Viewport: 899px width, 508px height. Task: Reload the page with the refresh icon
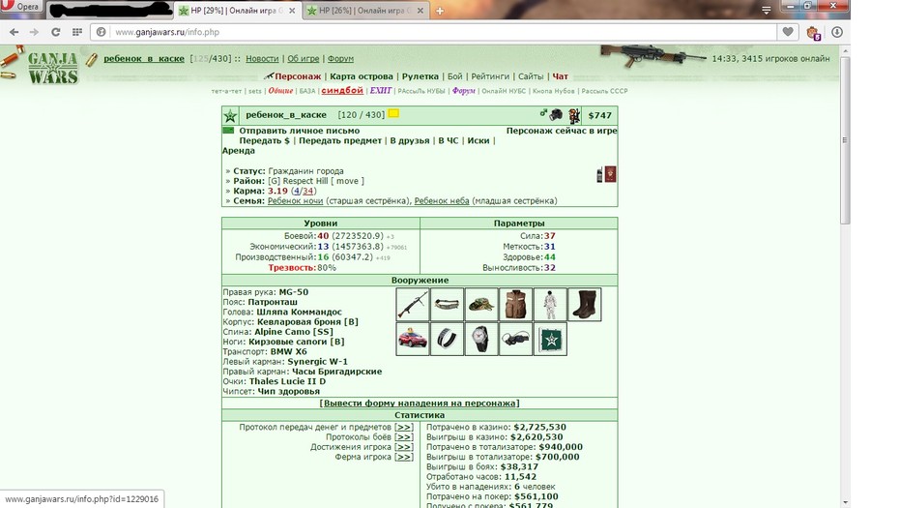click(56, 32)
